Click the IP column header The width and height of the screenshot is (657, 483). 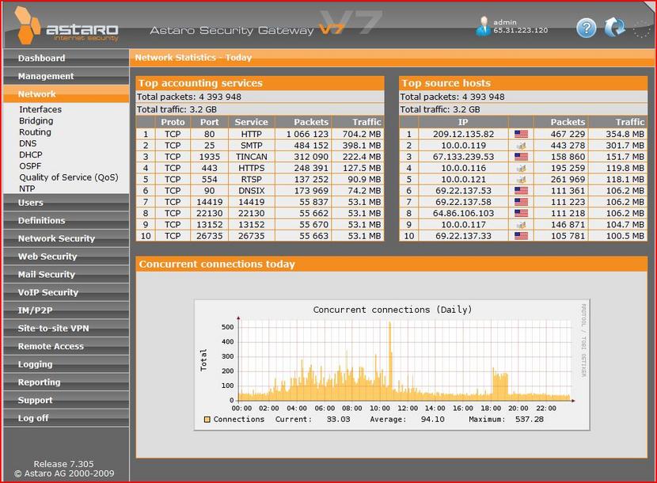(x=463, y=122)
